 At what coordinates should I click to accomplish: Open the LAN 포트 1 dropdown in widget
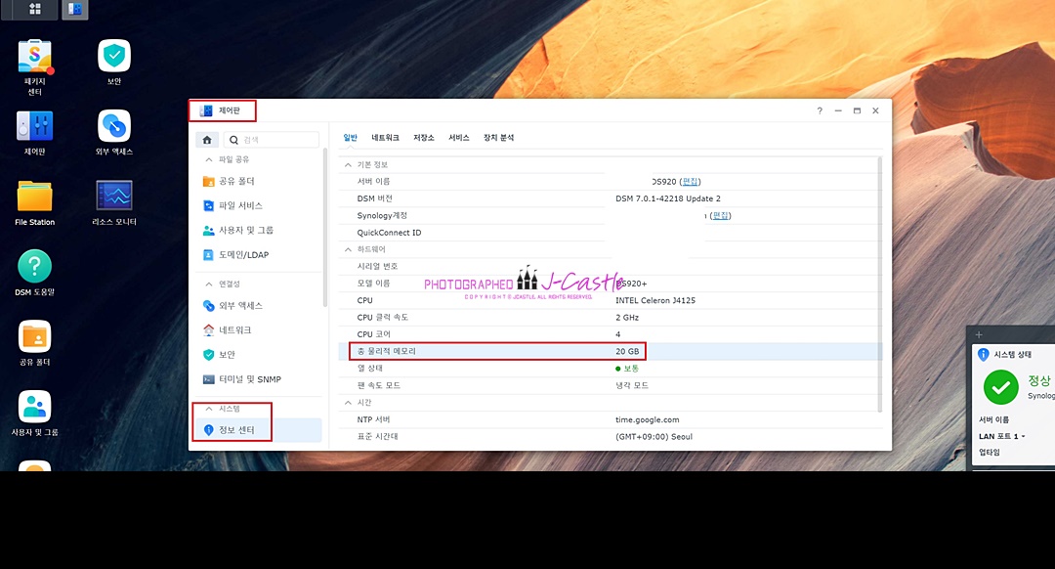pyautogui.click(x=1002, y=436)
